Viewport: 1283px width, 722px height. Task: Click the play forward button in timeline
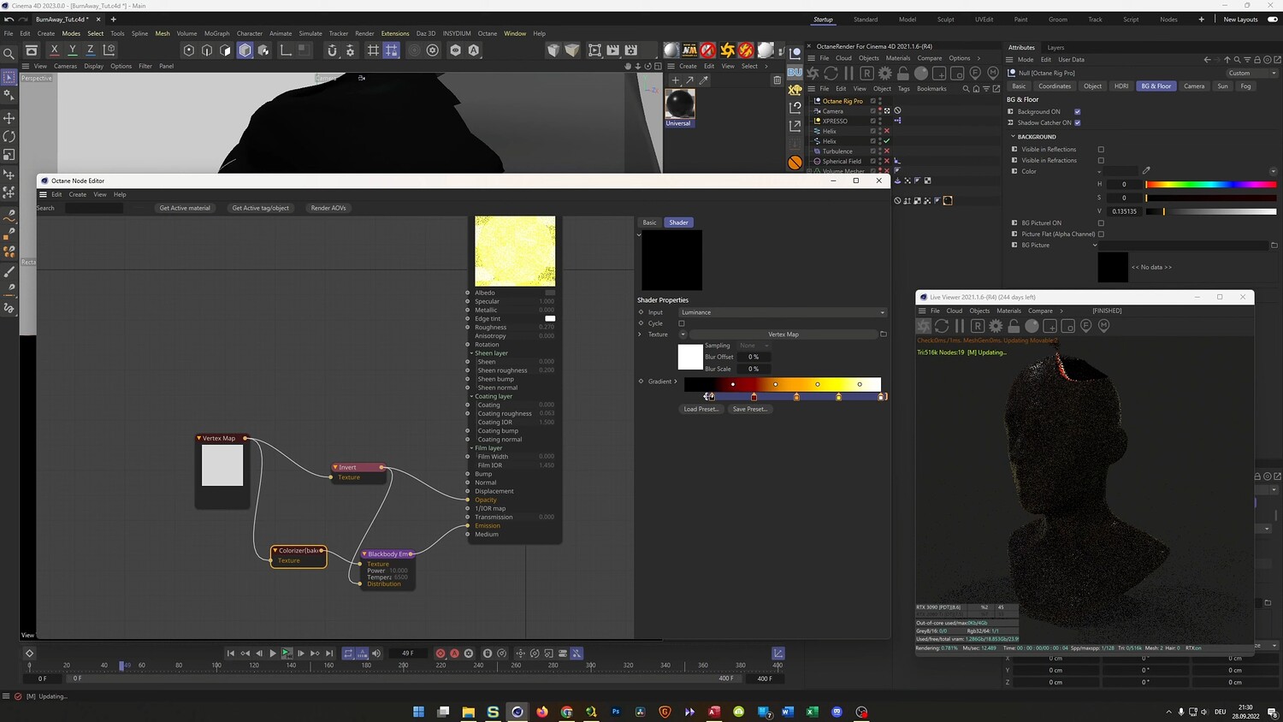pos(273,654)
